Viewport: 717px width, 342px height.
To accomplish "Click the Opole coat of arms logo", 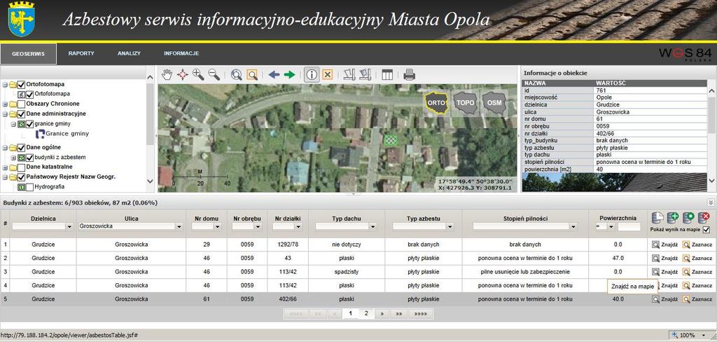I will 22,20.
